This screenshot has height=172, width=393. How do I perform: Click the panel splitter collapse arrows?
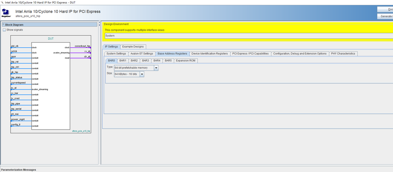point(100,24)
